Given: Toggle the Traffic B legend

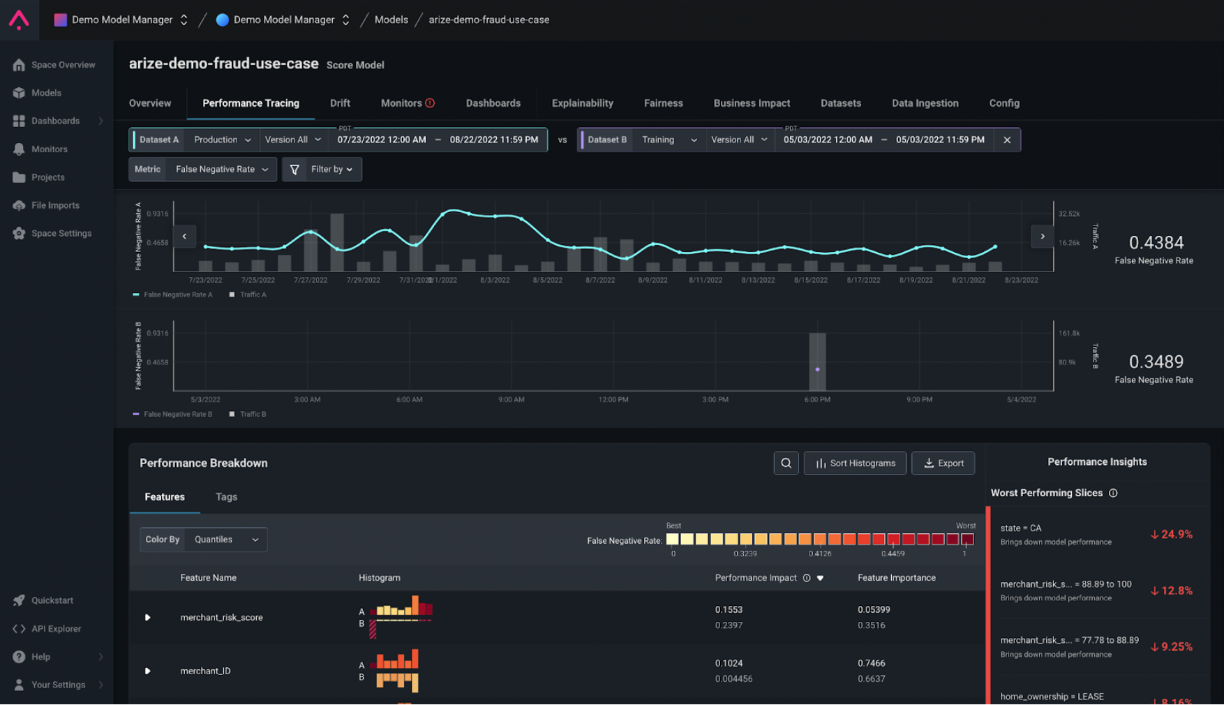Looking at the screenshot, I should click(x=250, y=414).
